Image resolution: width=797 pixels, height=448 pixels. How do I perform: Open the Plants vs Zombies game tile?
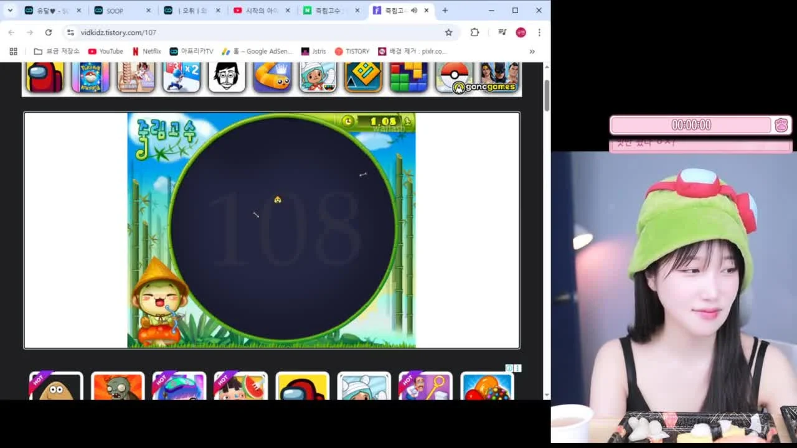click(118, 386)
